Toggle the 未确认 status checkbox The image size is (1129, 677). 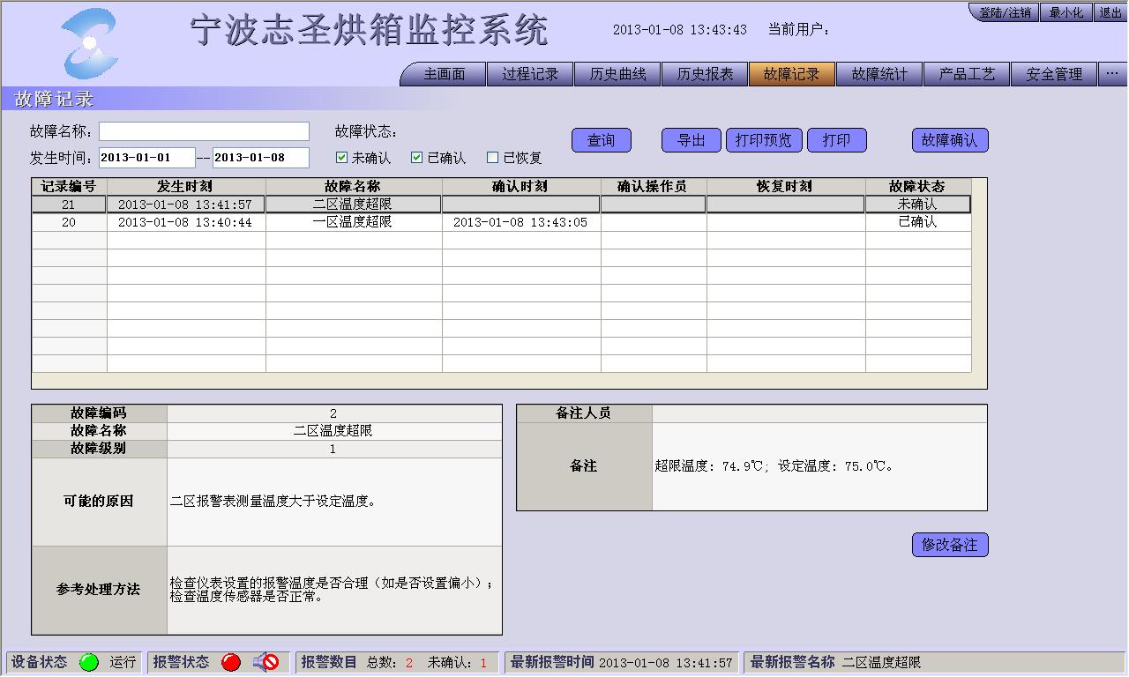point(342,158)
